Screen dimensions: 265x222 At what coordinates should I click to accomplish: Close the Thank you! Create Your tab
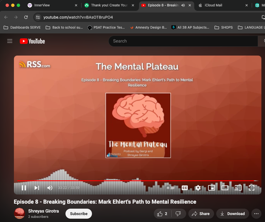(x=133, y=5)
